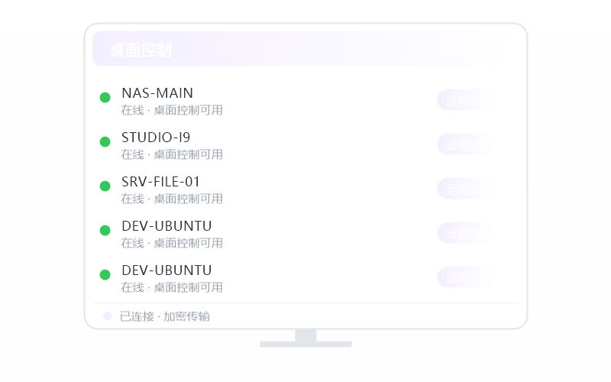Click 在线 · 桌面控制可用 under NAS-MAIN

click(172, 110)
